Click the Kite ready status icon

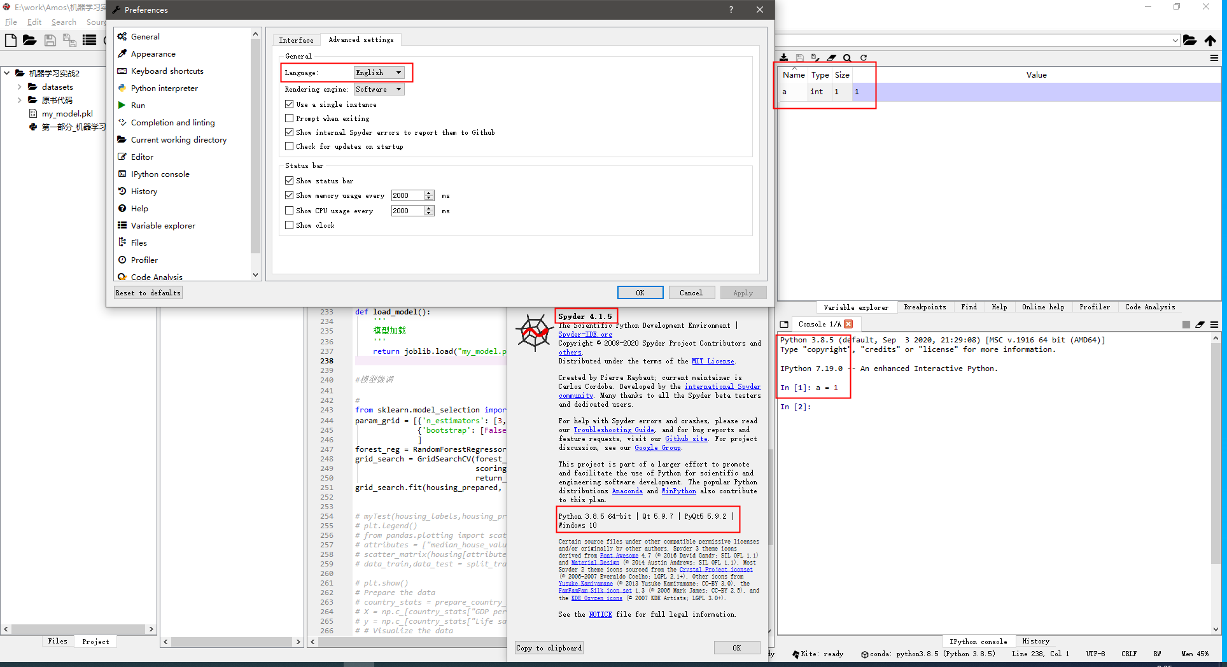(x=796, y=654)
